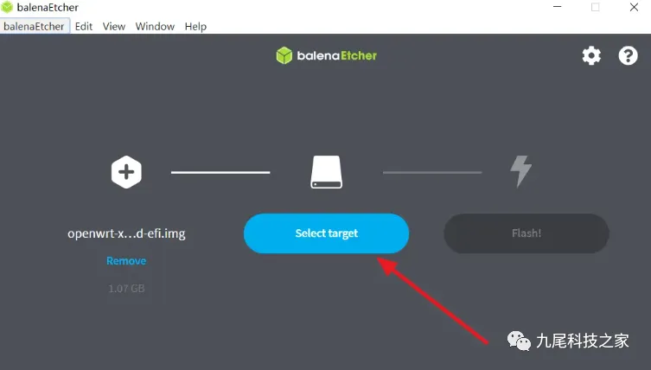Click the openwrt-x...d-efi.img file name
This screenshot has height=370, width=651.
coord(126,233)
